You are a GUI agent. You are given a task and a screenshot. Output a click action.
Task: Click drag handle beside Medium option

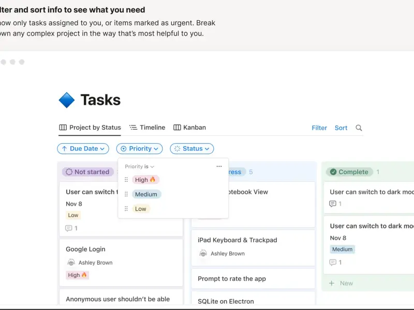[x=126, y=194]
